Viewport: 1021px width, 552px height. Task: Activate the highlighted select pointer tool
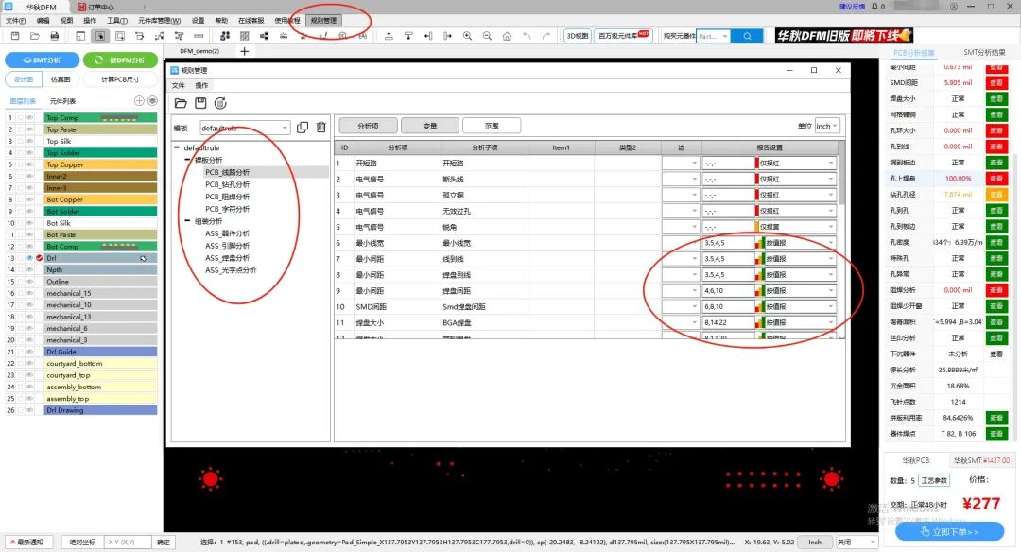(99, 36)
